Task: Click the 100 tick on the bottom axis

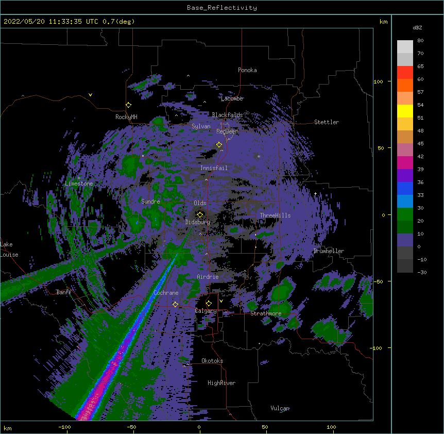Action: click(331, 427)
